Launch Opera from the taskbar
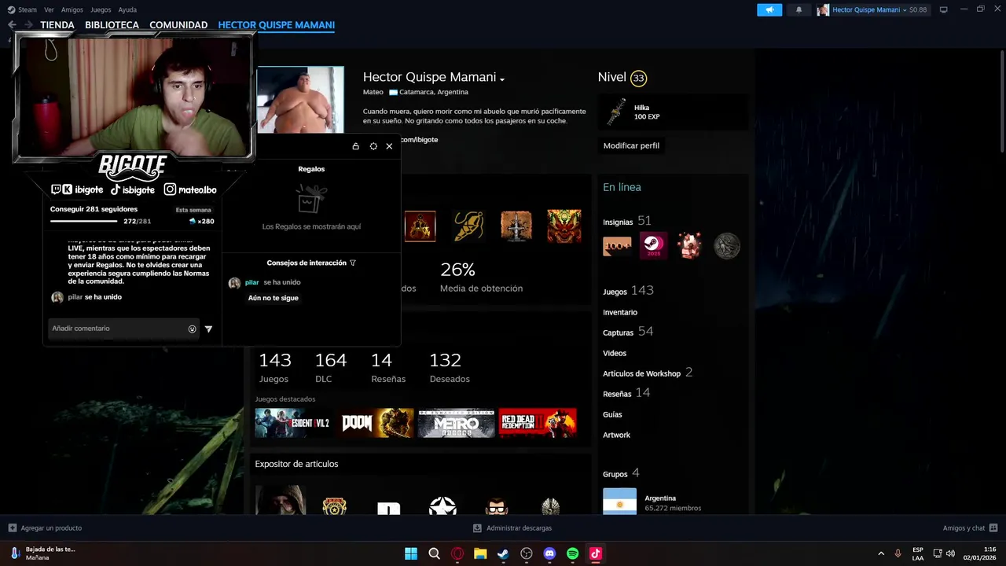 457,553
